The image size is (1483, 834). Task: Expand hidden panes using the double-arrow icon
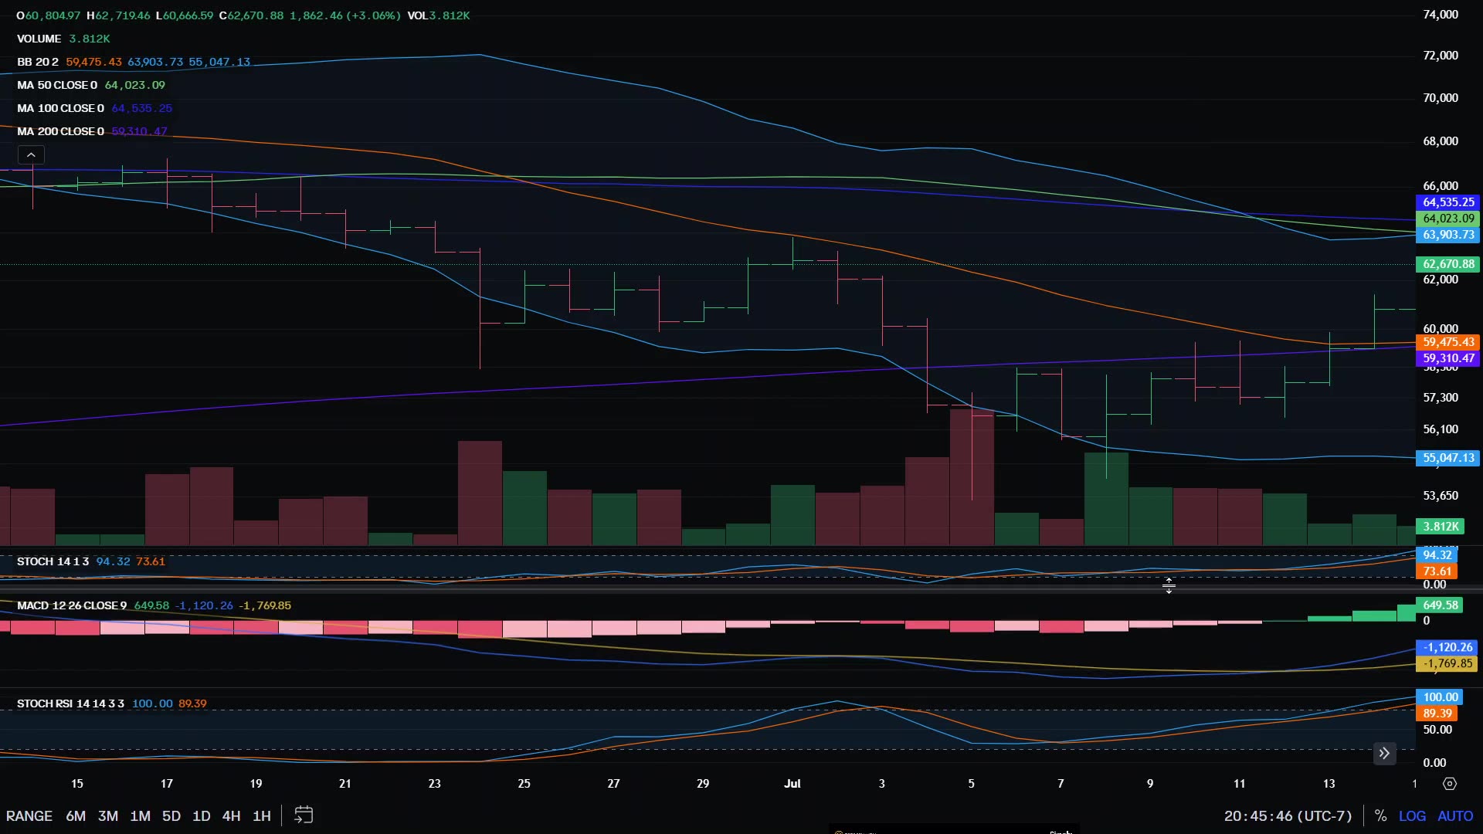coord(1385,752)
